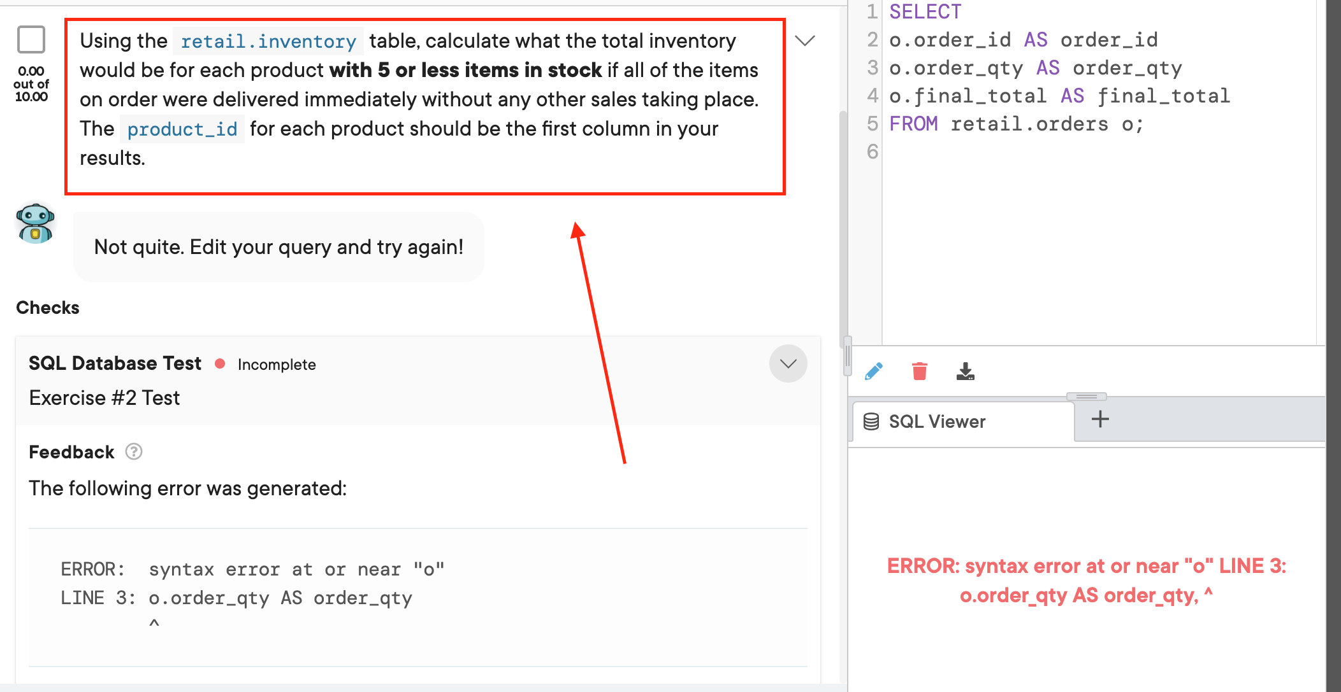
Task: Select the pencil edit icon
Action: 874,371
